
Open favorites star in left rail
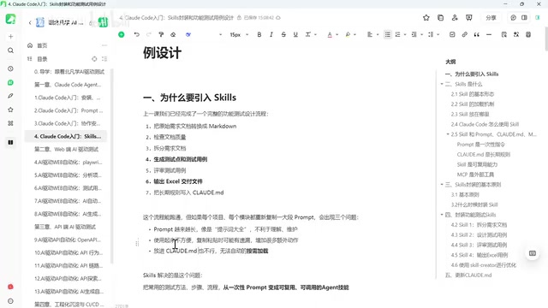pos(10,110)
